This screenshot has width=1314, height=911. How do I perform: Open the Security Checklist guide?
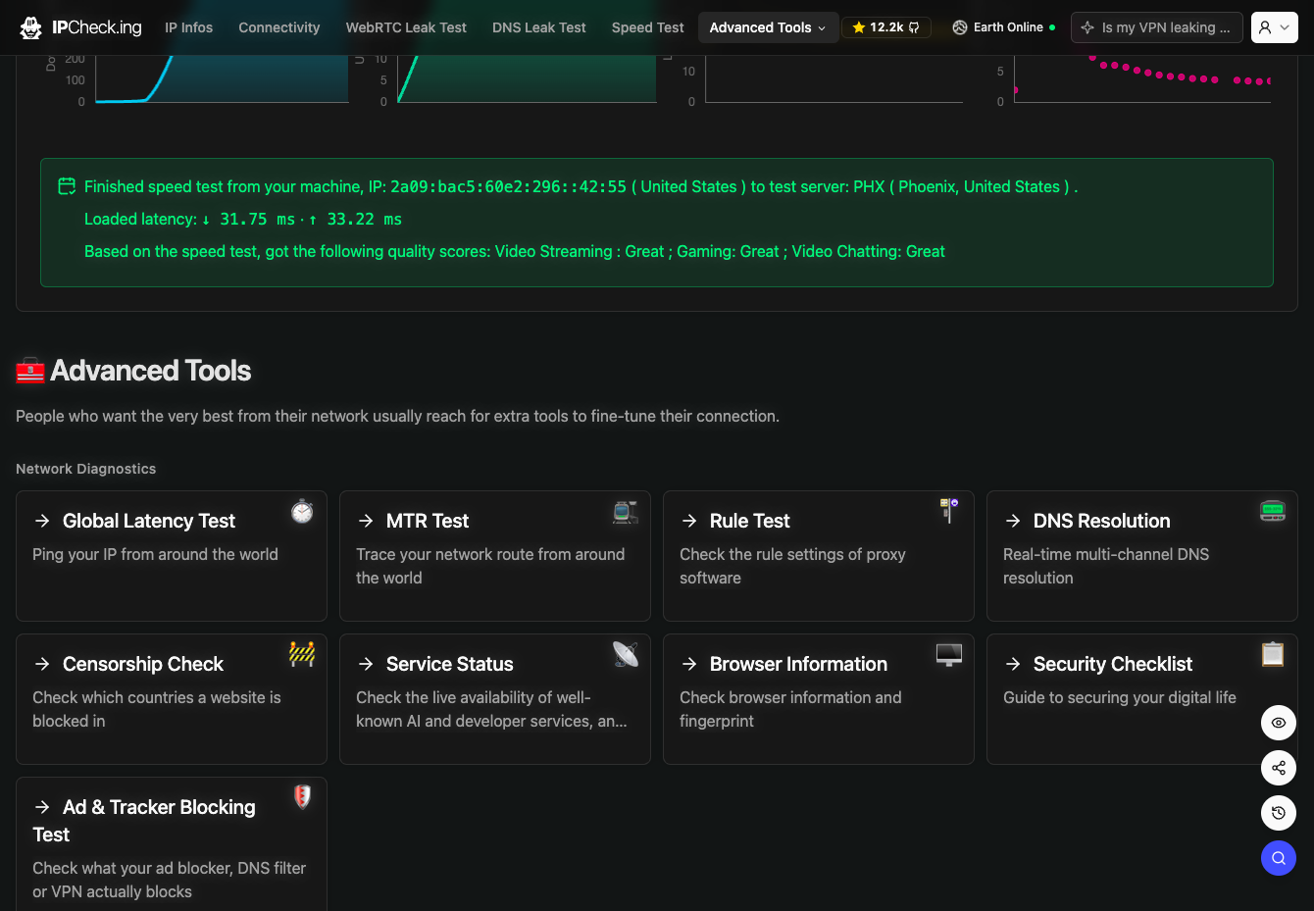click(x=1142, y=699)
